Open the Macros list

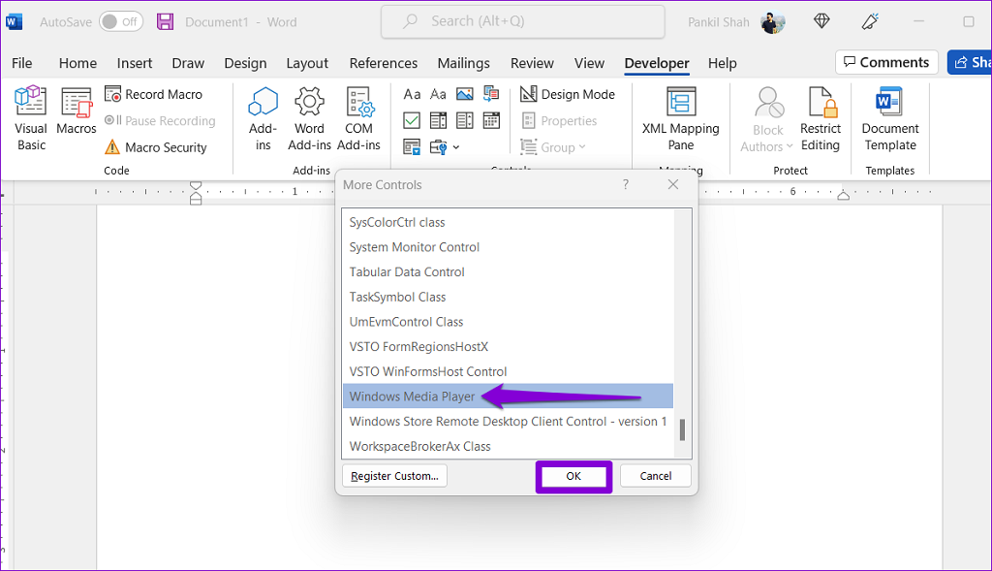[76, 111]
